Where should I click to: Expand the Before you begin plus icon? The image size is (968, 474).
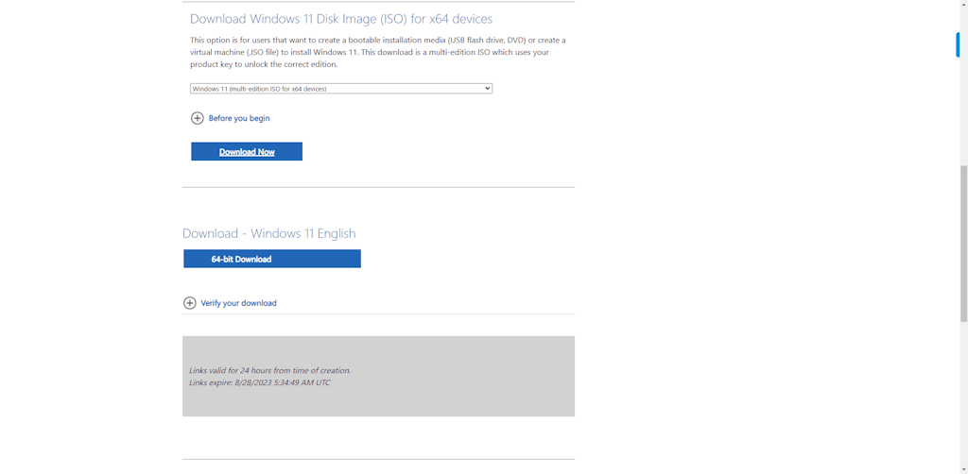click(x=197, y=118)
